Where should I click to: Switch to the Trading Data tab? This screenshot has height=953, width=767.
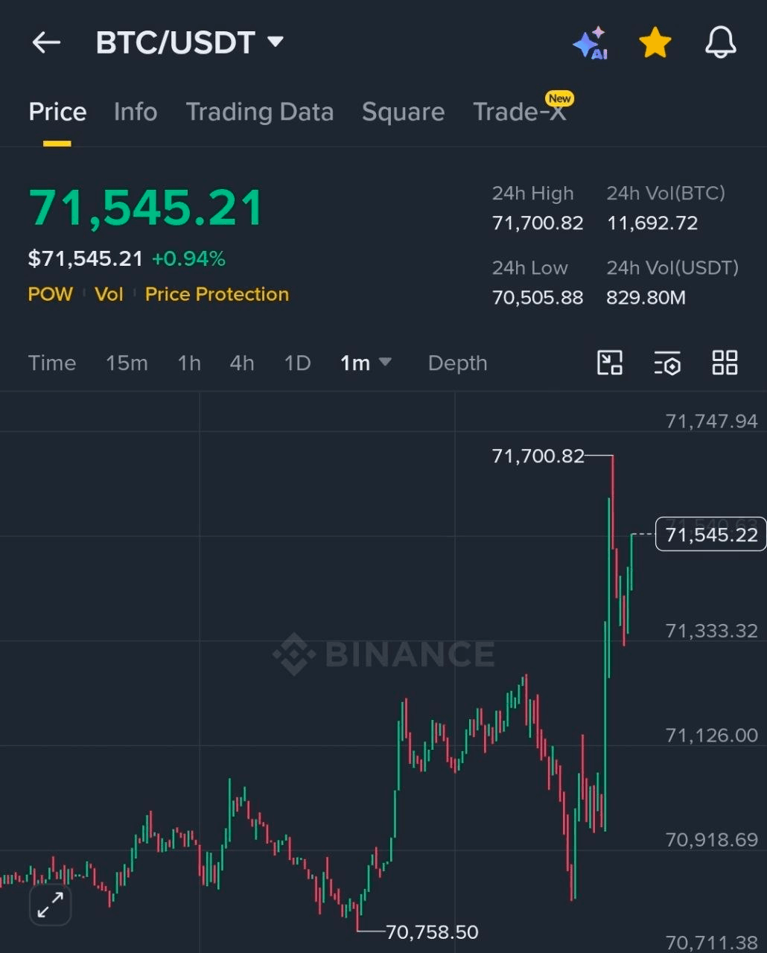click(x=259, y=112)
